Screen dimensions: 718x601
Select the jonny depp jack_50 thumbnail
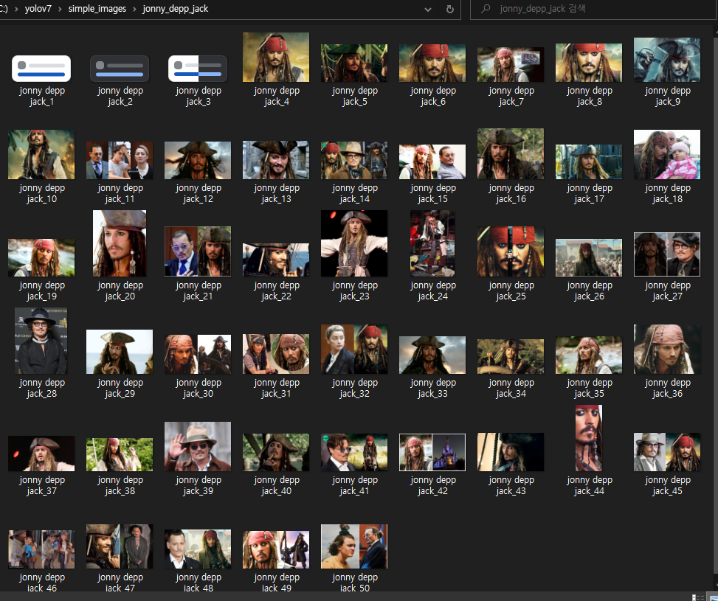354,546
